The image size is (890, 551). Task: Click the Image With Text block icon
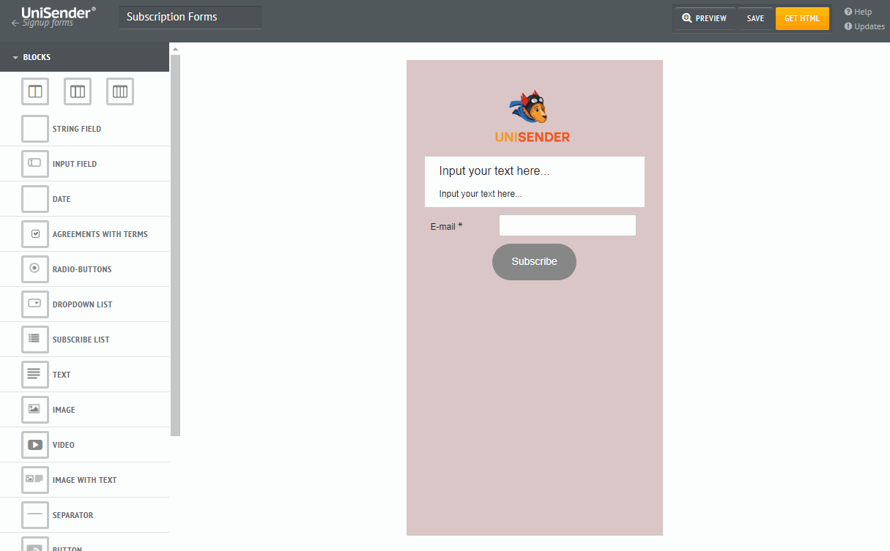(x=35, y=480)
